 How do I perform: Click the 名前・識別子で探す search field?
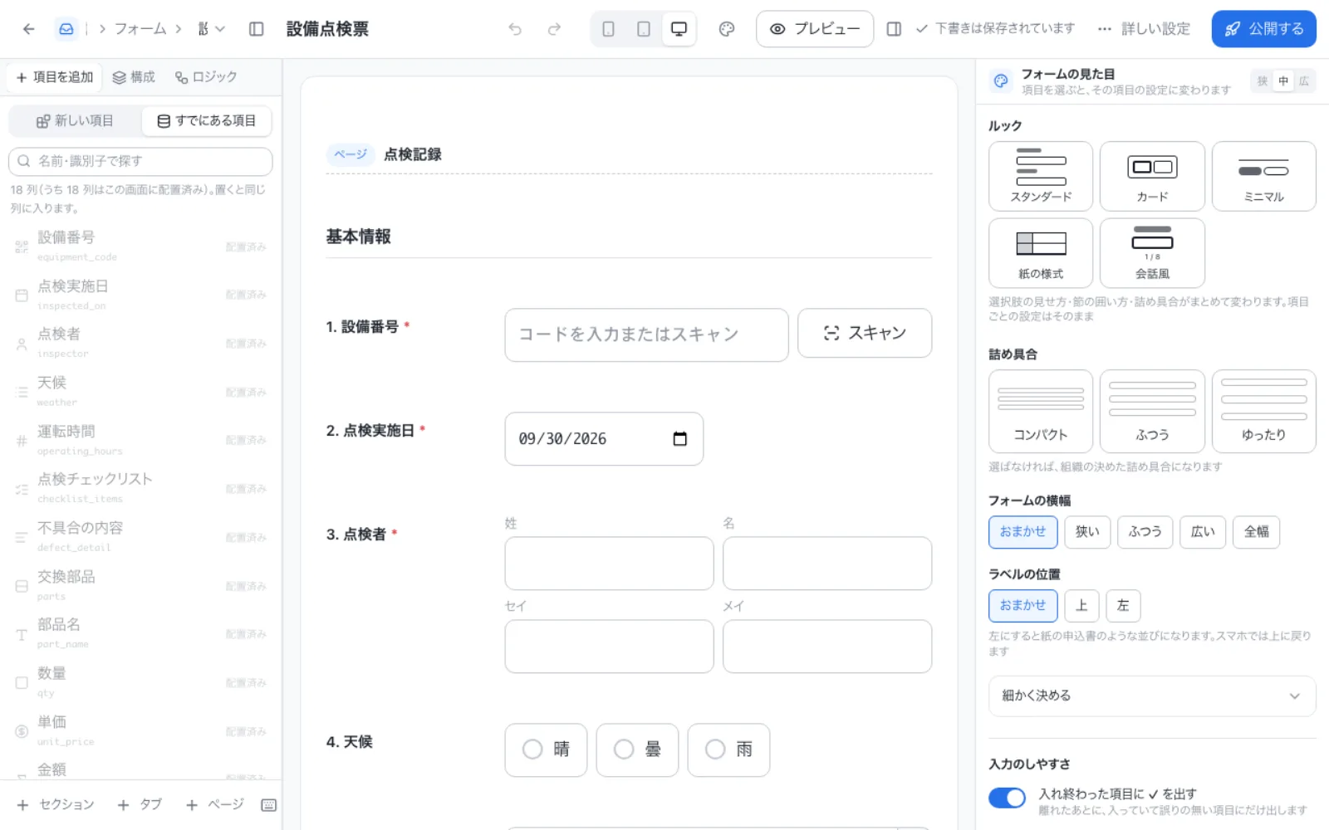click(140, 161)
